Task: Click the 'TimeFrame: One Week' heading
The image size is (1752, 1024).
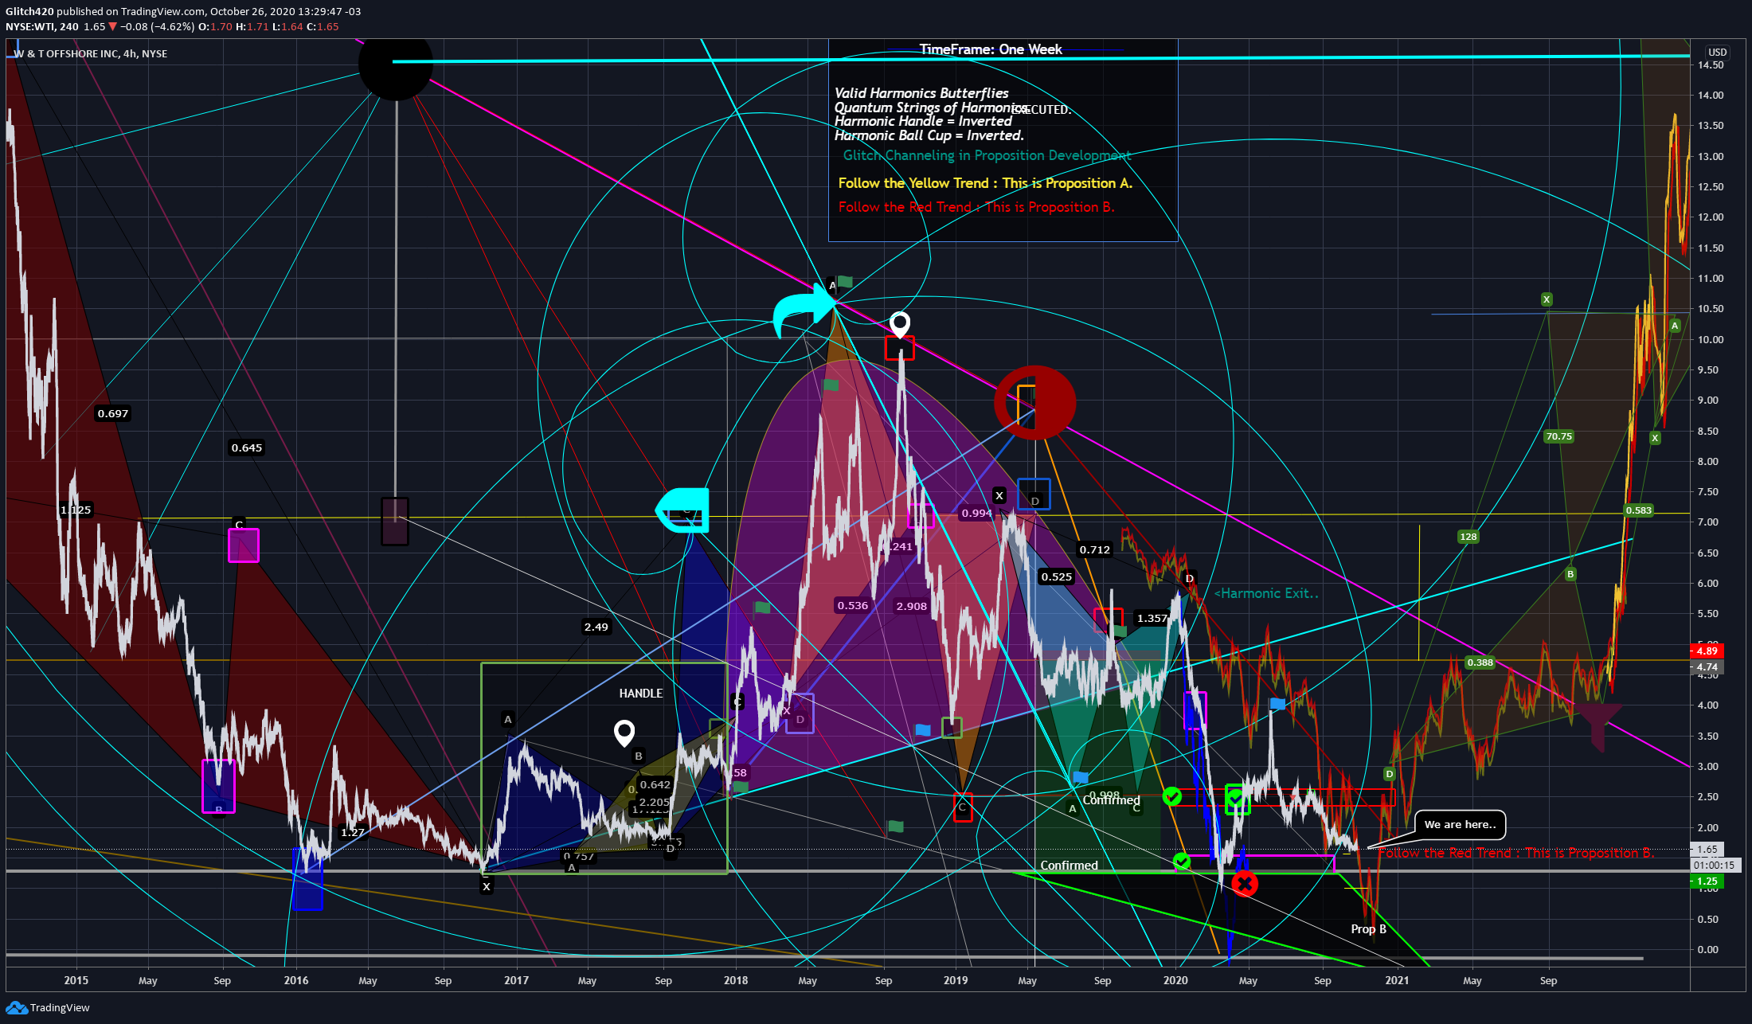Action: pos(991,49)
